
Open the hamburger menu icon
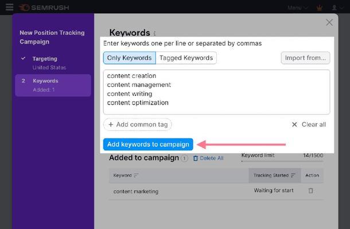9,7
